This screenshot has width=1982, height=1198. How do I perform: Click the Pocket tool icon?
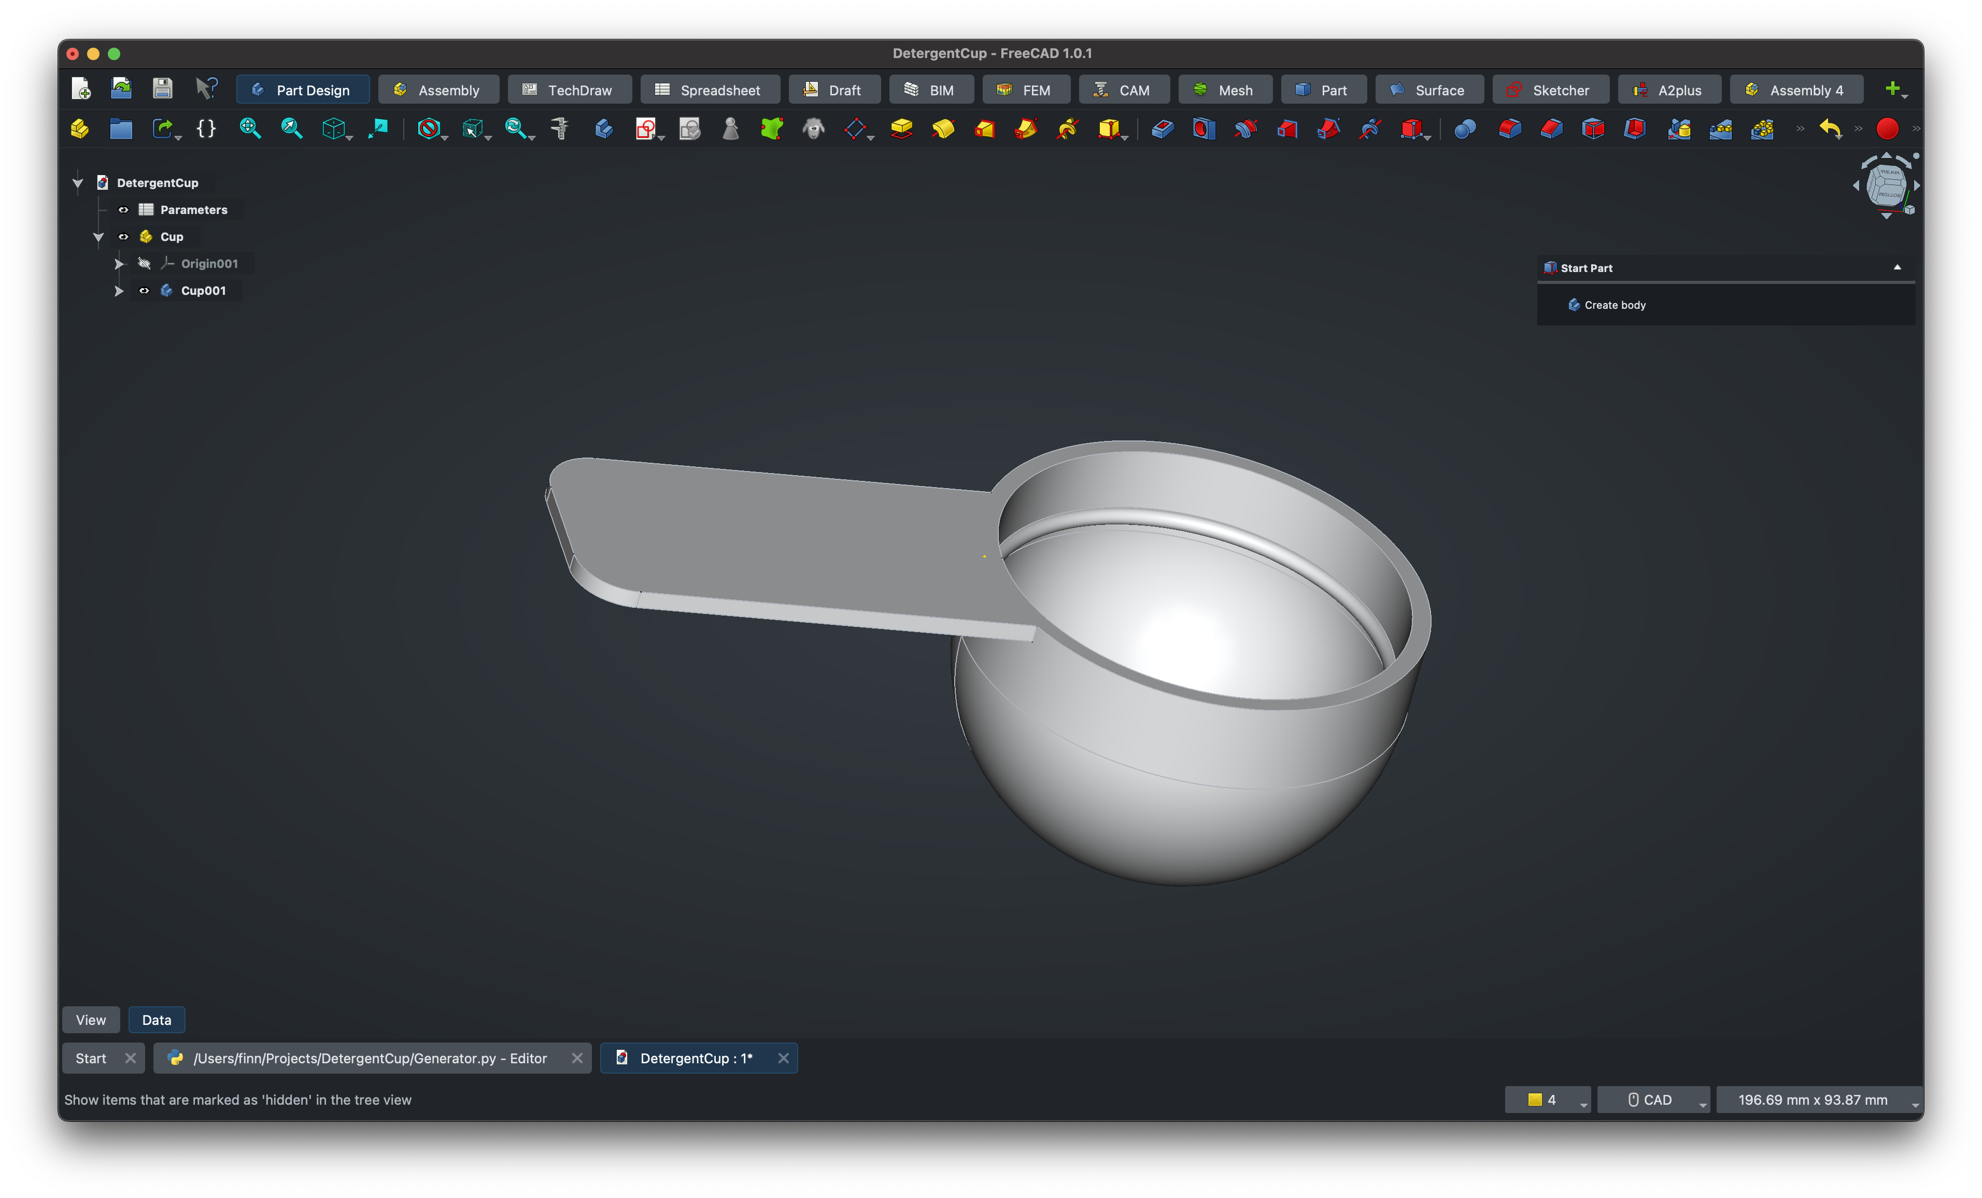1163,129
